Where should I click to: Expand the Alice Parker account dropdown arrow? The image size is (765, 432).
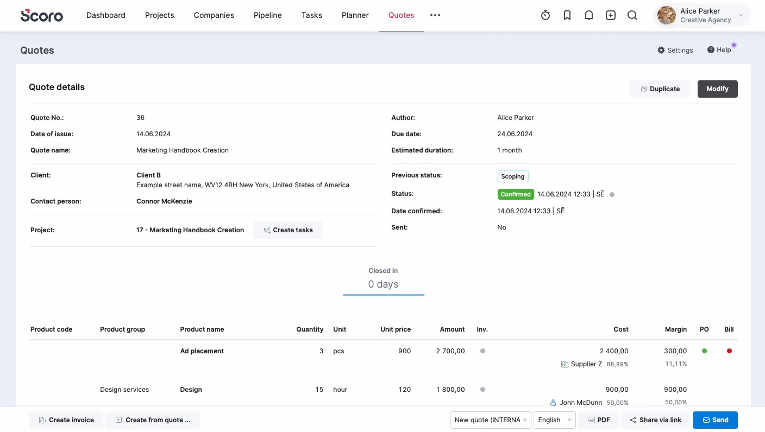(x=741, y=16)
